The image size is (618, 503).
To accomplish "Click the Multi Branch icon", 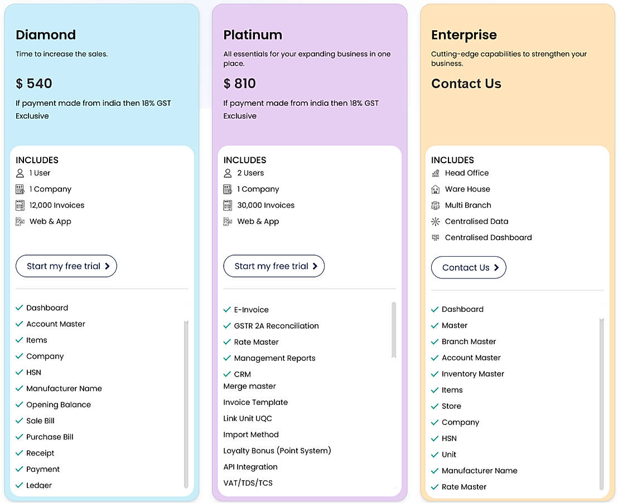I will (x=435, y=206).
